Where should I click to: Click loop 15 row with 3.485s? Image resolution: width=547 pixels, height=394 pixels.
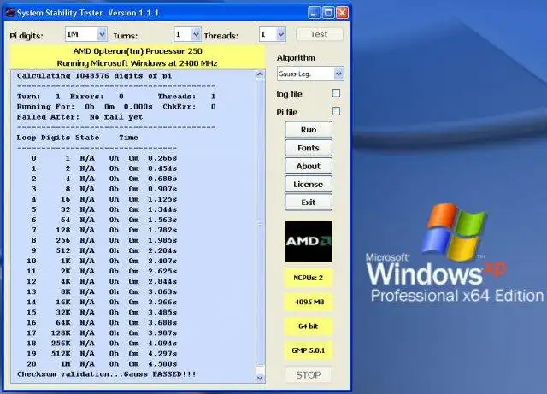click(102, 312)
